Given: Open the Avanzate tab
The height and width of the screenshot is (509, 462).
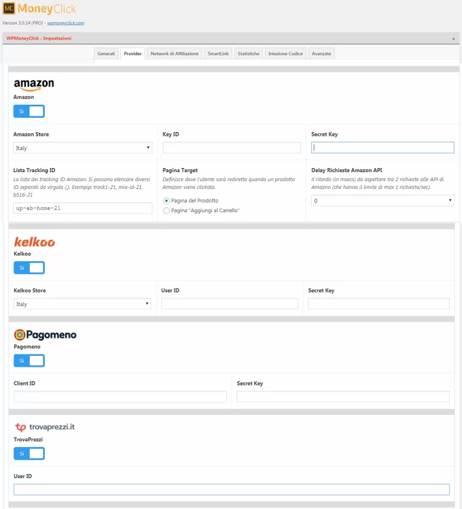Looking at the screenshot, I should 322,54.
